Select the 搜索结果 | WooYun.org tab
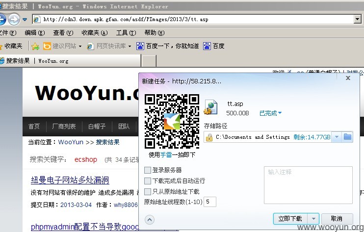Viewport: 364px width, 232px height. pos(70,61)
